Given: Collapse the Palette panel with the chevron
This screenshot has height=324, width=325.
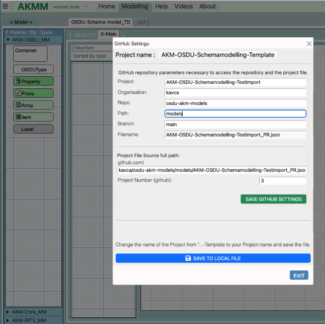Looking at the screenshot, I should 7,32.
